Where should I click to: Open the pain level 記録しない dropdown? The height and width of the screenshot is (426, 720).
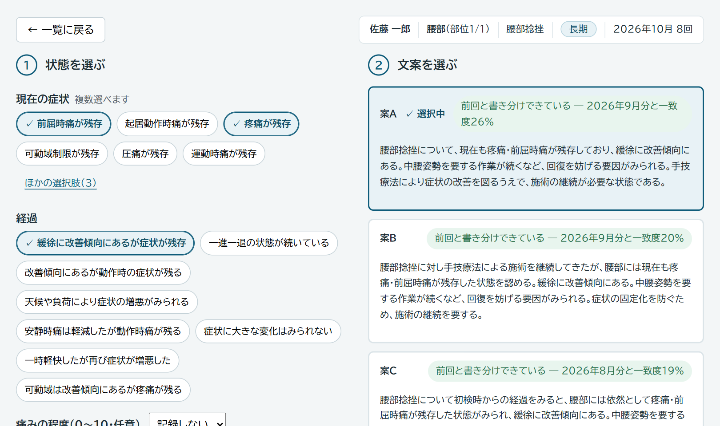pyautogui.click(x=187, y=420)
